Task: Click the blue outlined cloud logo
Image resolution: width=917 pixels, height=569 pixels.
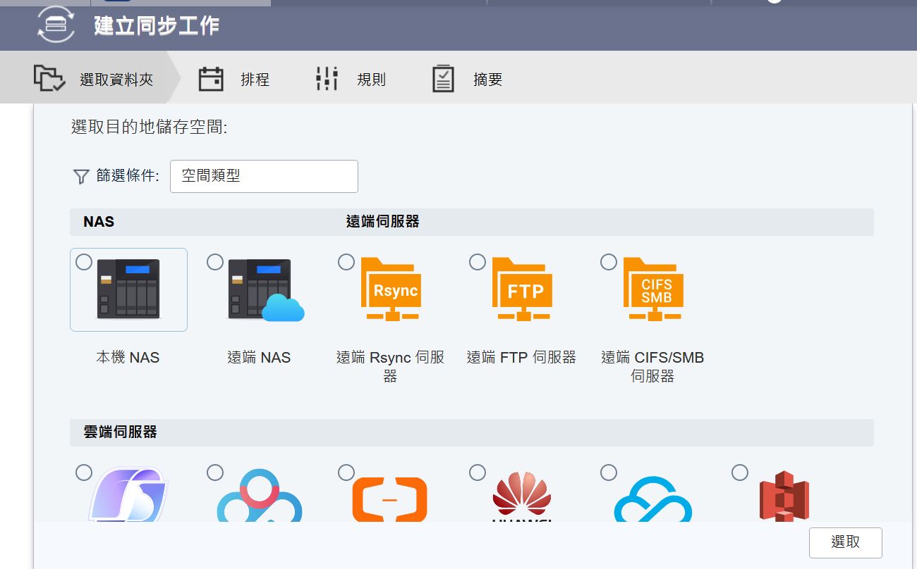Action: point(653,499)
